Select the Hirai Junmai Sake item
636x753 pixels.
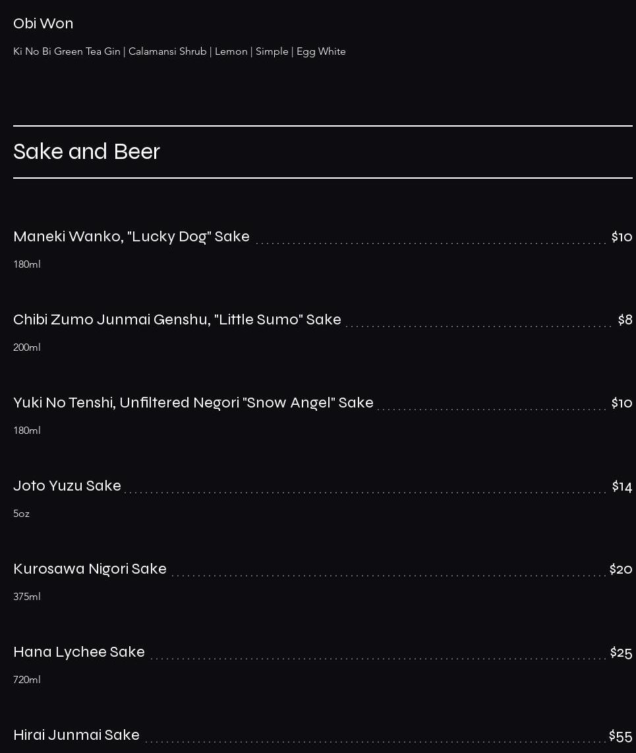pos(76,735)
